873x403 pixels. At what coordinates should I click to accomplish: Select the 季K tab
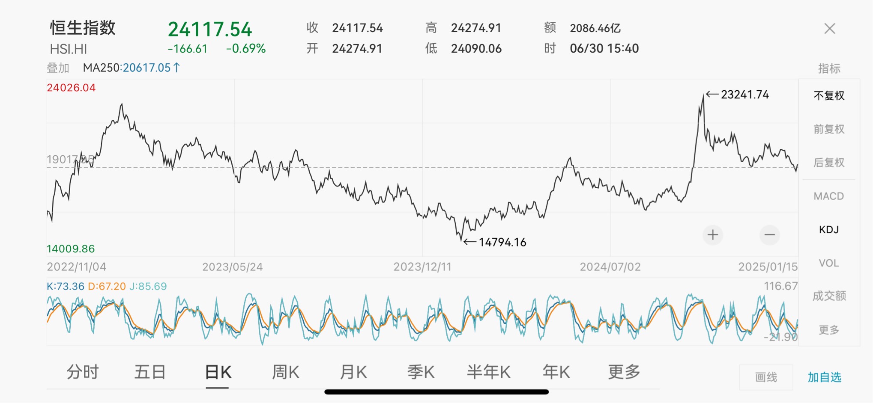[x=421, y=372]
